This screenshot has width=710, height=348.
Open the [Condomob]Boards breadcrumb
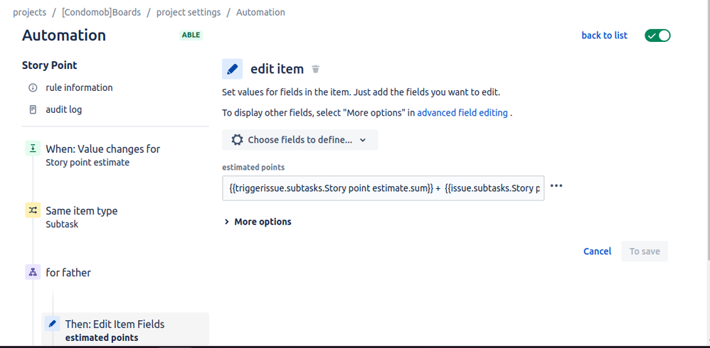click(x=102, y=12)
